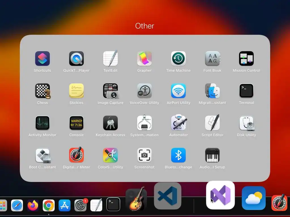Launch Terminal from the Other folder

[246, 91]
